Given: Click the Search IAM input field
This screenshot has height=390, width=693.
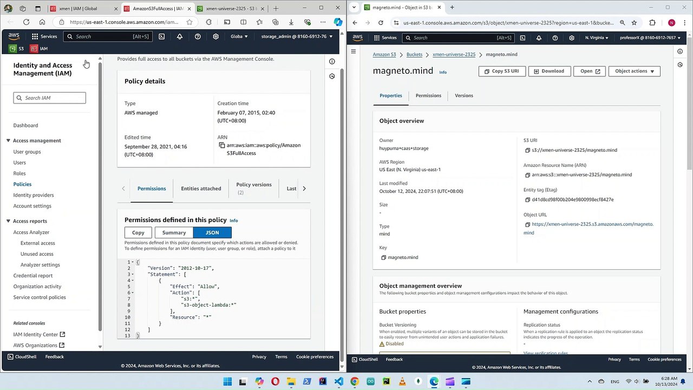Looking at the screenshot, I should point(49,98).
